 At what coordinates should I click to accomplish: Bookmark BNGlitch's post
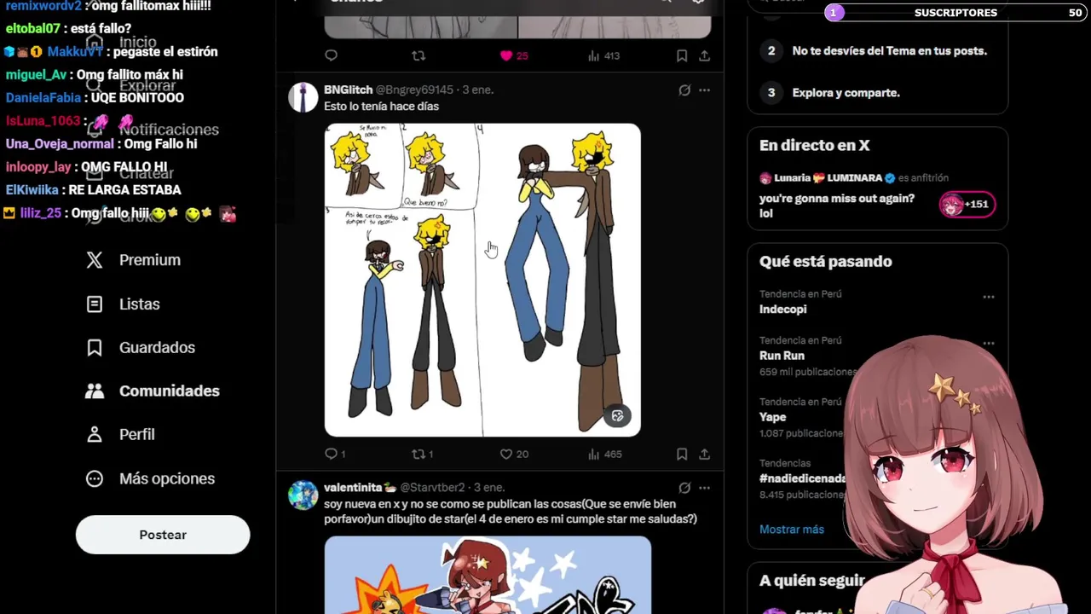click(x=682, y=455)
